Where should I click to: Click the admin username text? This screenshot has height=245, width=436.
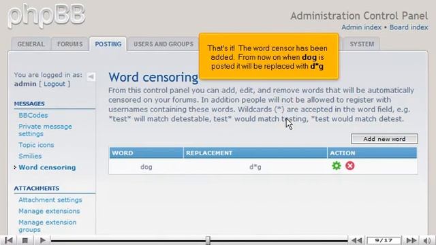(25, 84)
